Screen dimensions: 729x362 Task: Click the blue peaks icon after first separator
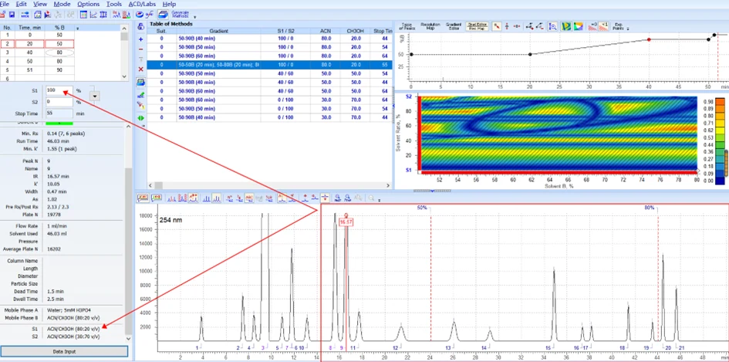(x=171, y=198)
